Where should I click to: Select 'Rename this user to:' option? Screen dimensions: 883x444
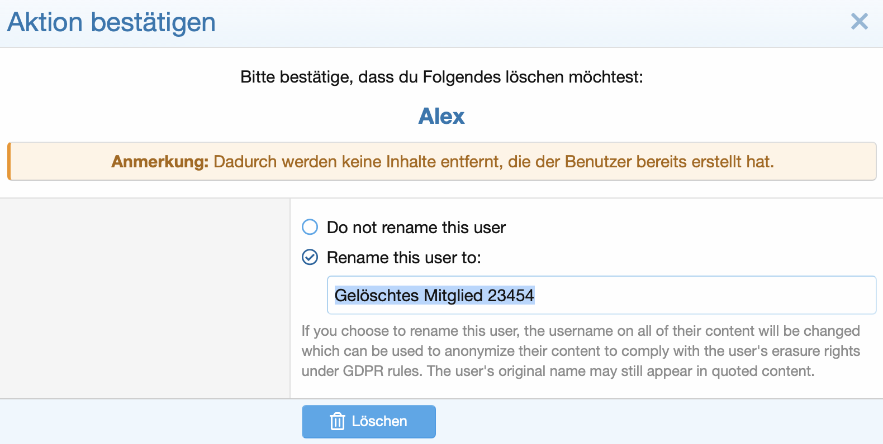pos(310,257)
